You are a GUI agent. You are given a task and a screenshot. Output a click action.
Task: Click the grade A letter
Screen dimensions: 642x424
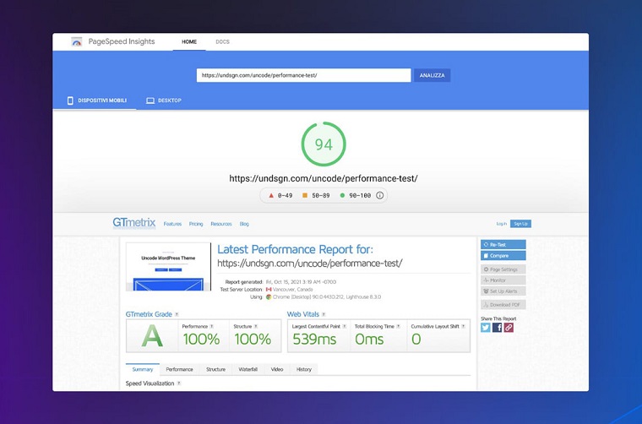point(152,338)
